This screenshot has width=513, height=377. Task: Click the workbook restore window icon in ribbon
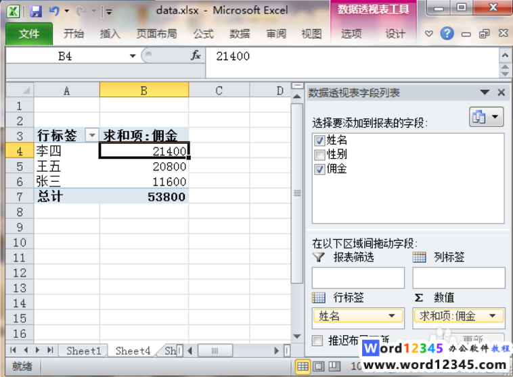click(484, 33)
